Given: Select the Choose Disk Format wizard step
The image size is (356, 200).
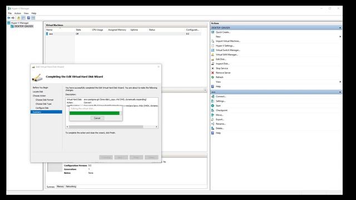Looking at the screenshot, I should 44,100.
